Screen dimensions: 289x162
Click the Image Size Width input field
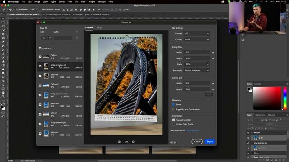point(197,52)
